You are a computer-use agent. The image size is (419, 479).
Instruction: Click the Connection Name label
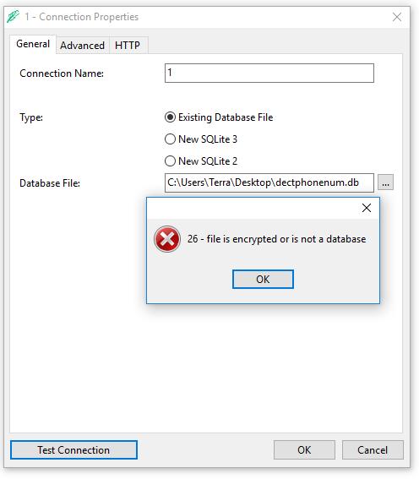point(62,73)
